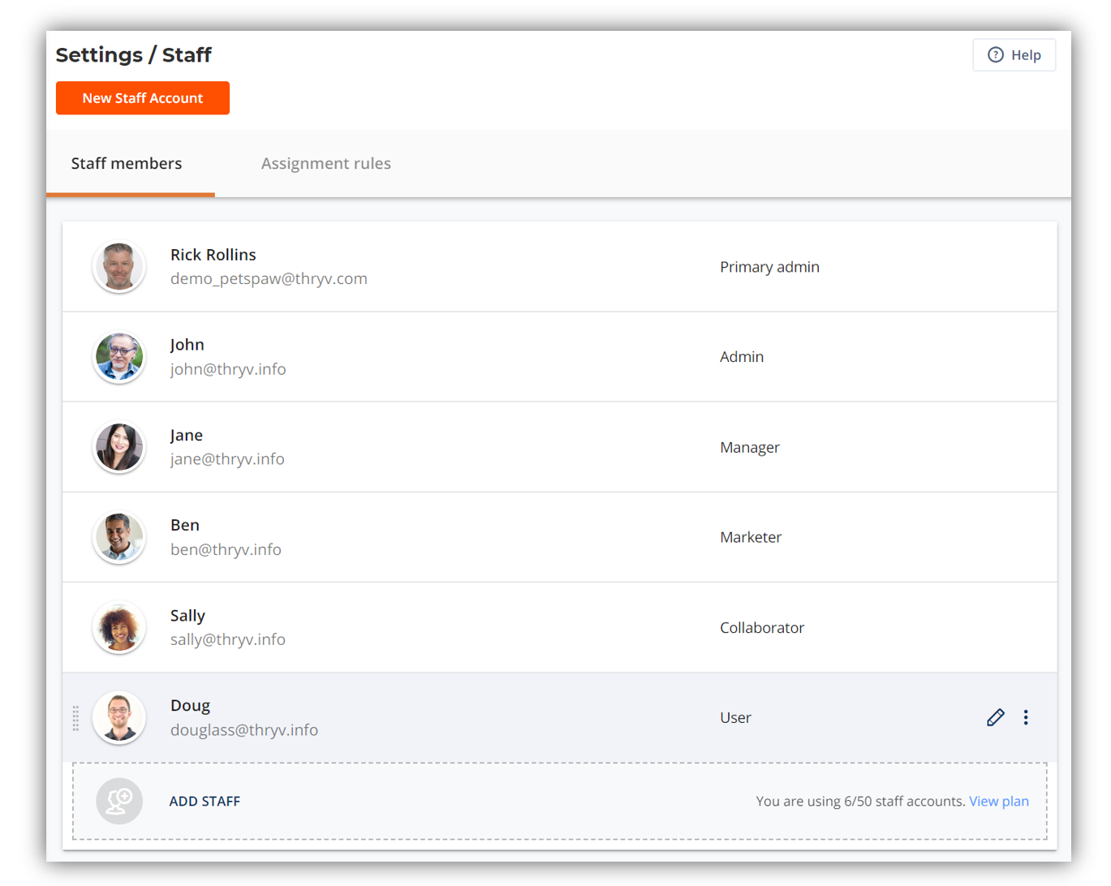The width and height of the screenshot is (1111, 886).
Task: Click the ADD STAFF label
Action: (x=205, y=802)
